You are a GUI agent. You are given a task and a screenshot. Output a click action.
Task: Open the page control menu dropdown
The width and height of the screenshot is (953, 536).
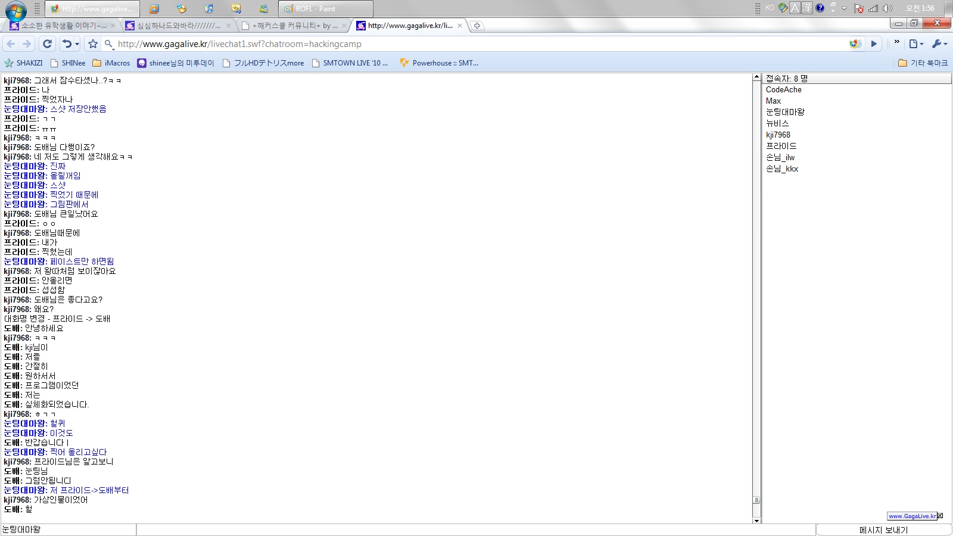click(916, 43)
